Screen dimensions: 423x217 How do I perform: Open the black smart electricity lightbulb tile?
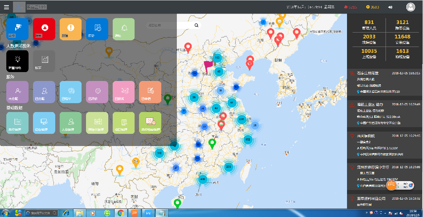coord(17,61)
